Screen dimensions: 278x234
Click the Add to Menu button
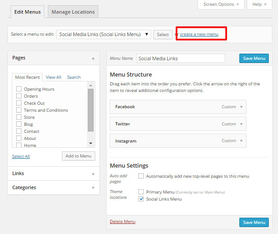point(79,156)
